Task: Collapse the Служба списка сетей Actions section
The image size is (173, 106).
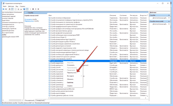Action: [169, 21]
